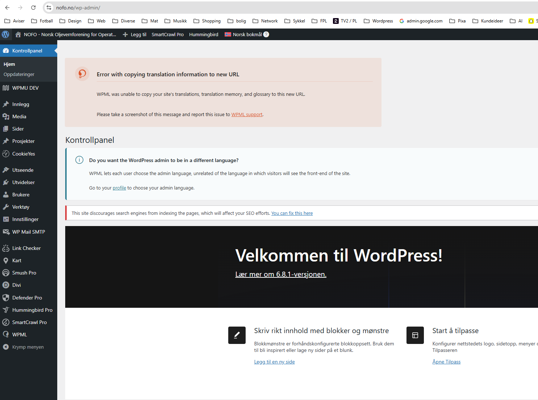Collapse sidebar with Krymp menyen
This screenshot has height=400, width=538.
[x=28, y=347]
